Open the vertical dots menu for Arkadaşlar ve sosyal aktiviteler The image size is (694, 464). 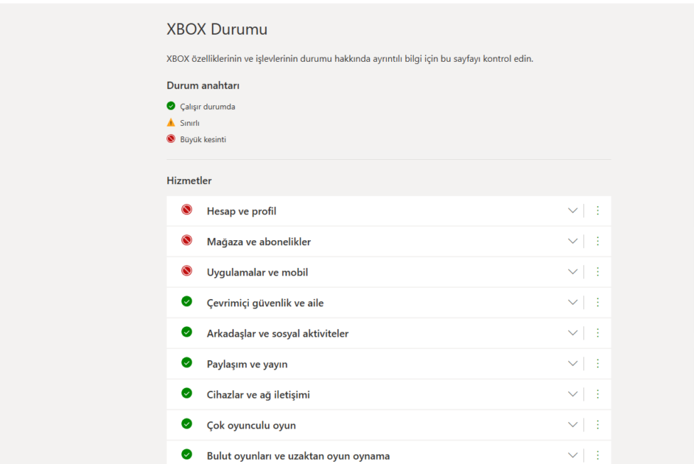[597, 333]
